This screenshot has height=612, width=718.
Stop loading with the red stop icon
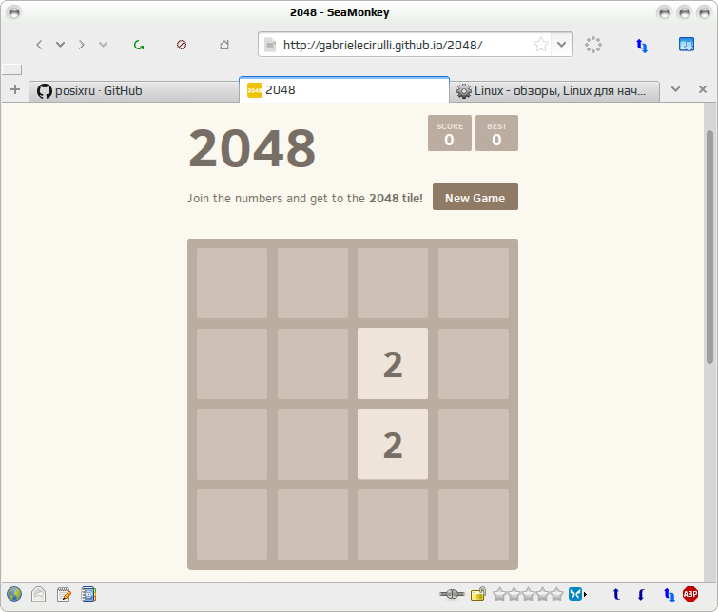182,45
